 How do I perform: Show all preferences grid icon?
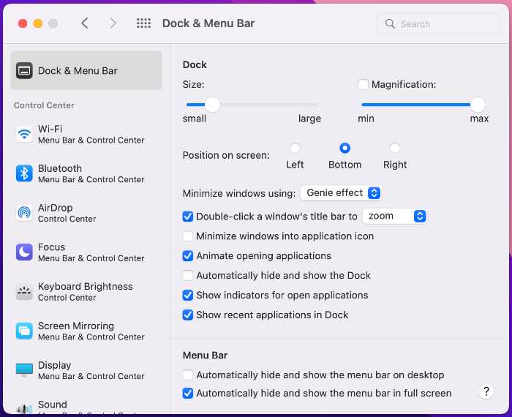point(143,23)
